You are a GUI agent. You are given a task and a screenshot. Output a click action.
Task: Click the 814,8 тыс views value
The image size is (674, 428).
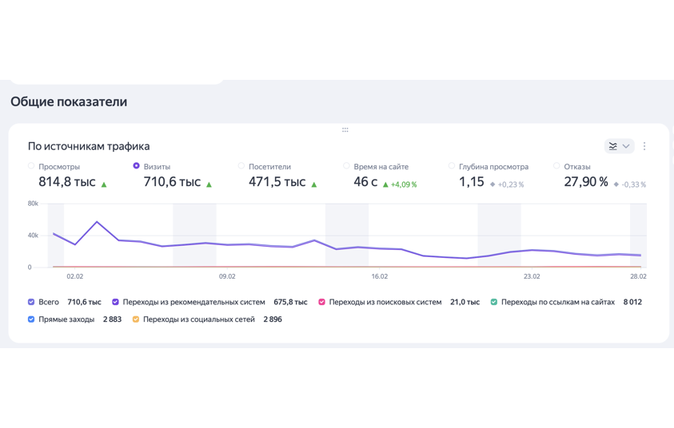coord(67,182)
